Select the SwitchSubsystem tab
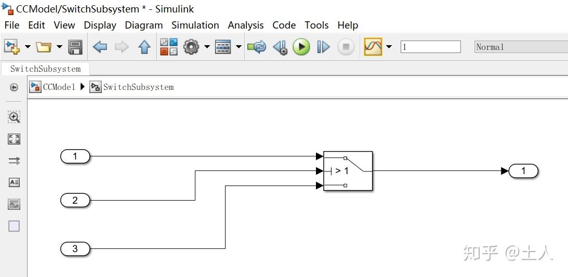Viewport: 568px width, 277px height. pos(45,69)
